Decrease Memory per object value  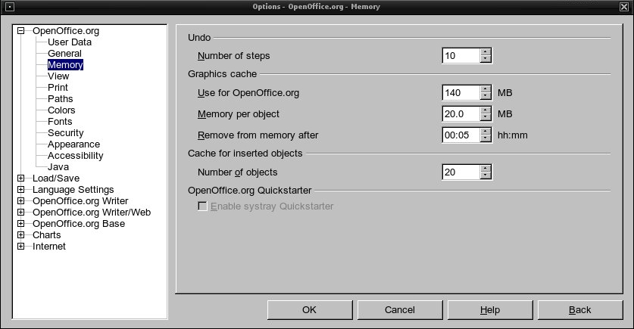486,117
